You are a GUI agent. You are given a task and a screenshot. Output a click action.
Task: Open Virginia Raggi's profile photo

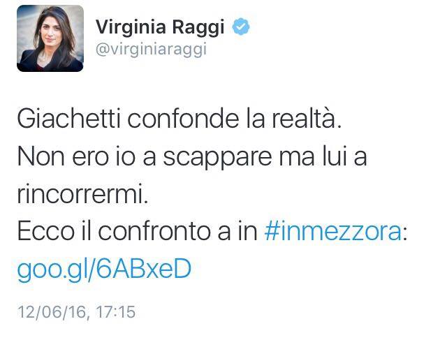(50, 38)
